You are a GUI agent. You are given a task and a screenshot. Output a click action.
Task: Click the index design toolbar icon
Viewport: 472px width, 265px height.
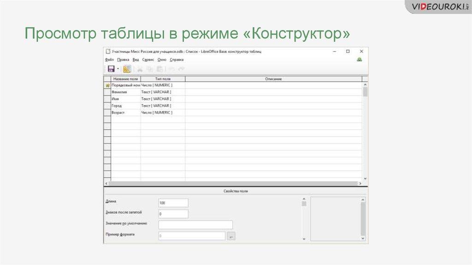127,69
